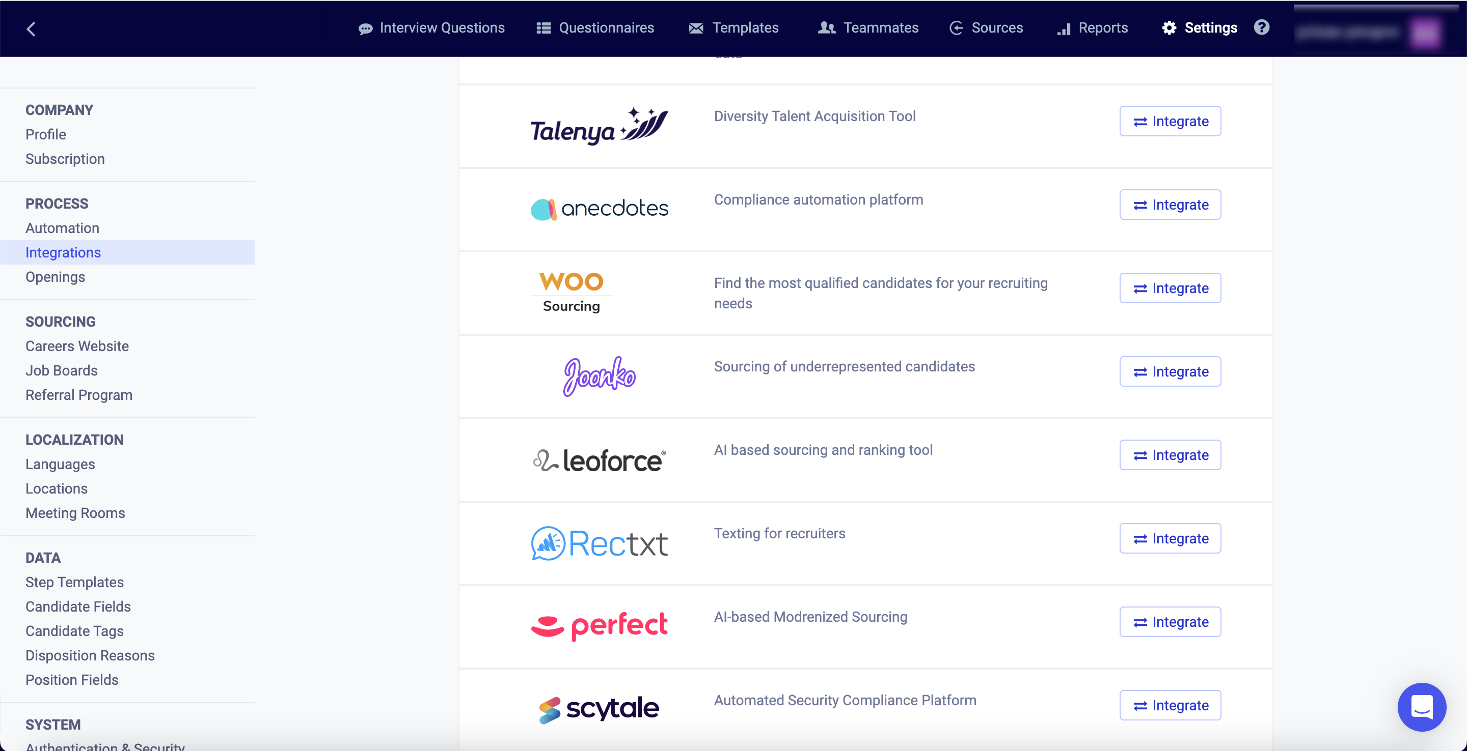Click 'Automated Security Compliance Platform' text
This screenshot has height=751, width=1467.
tap(845, 700)
